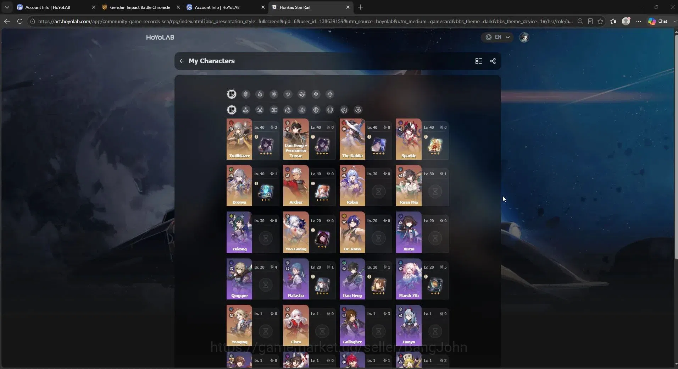Filter characters by Quantum element
The height and width of the screenshot is (369, 678).
pos(316,94)
